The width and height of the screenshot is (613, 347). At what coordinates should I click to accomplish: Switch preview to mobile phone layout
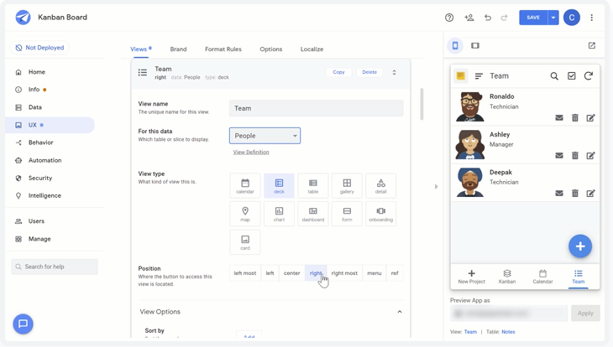click(x=455, y=45)
